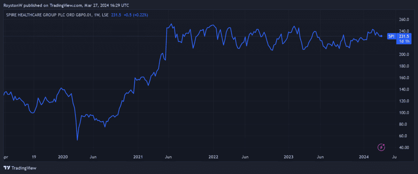Click the 2021 label on time axis
This screenshot has width=418, height=174.
point(138,157)
